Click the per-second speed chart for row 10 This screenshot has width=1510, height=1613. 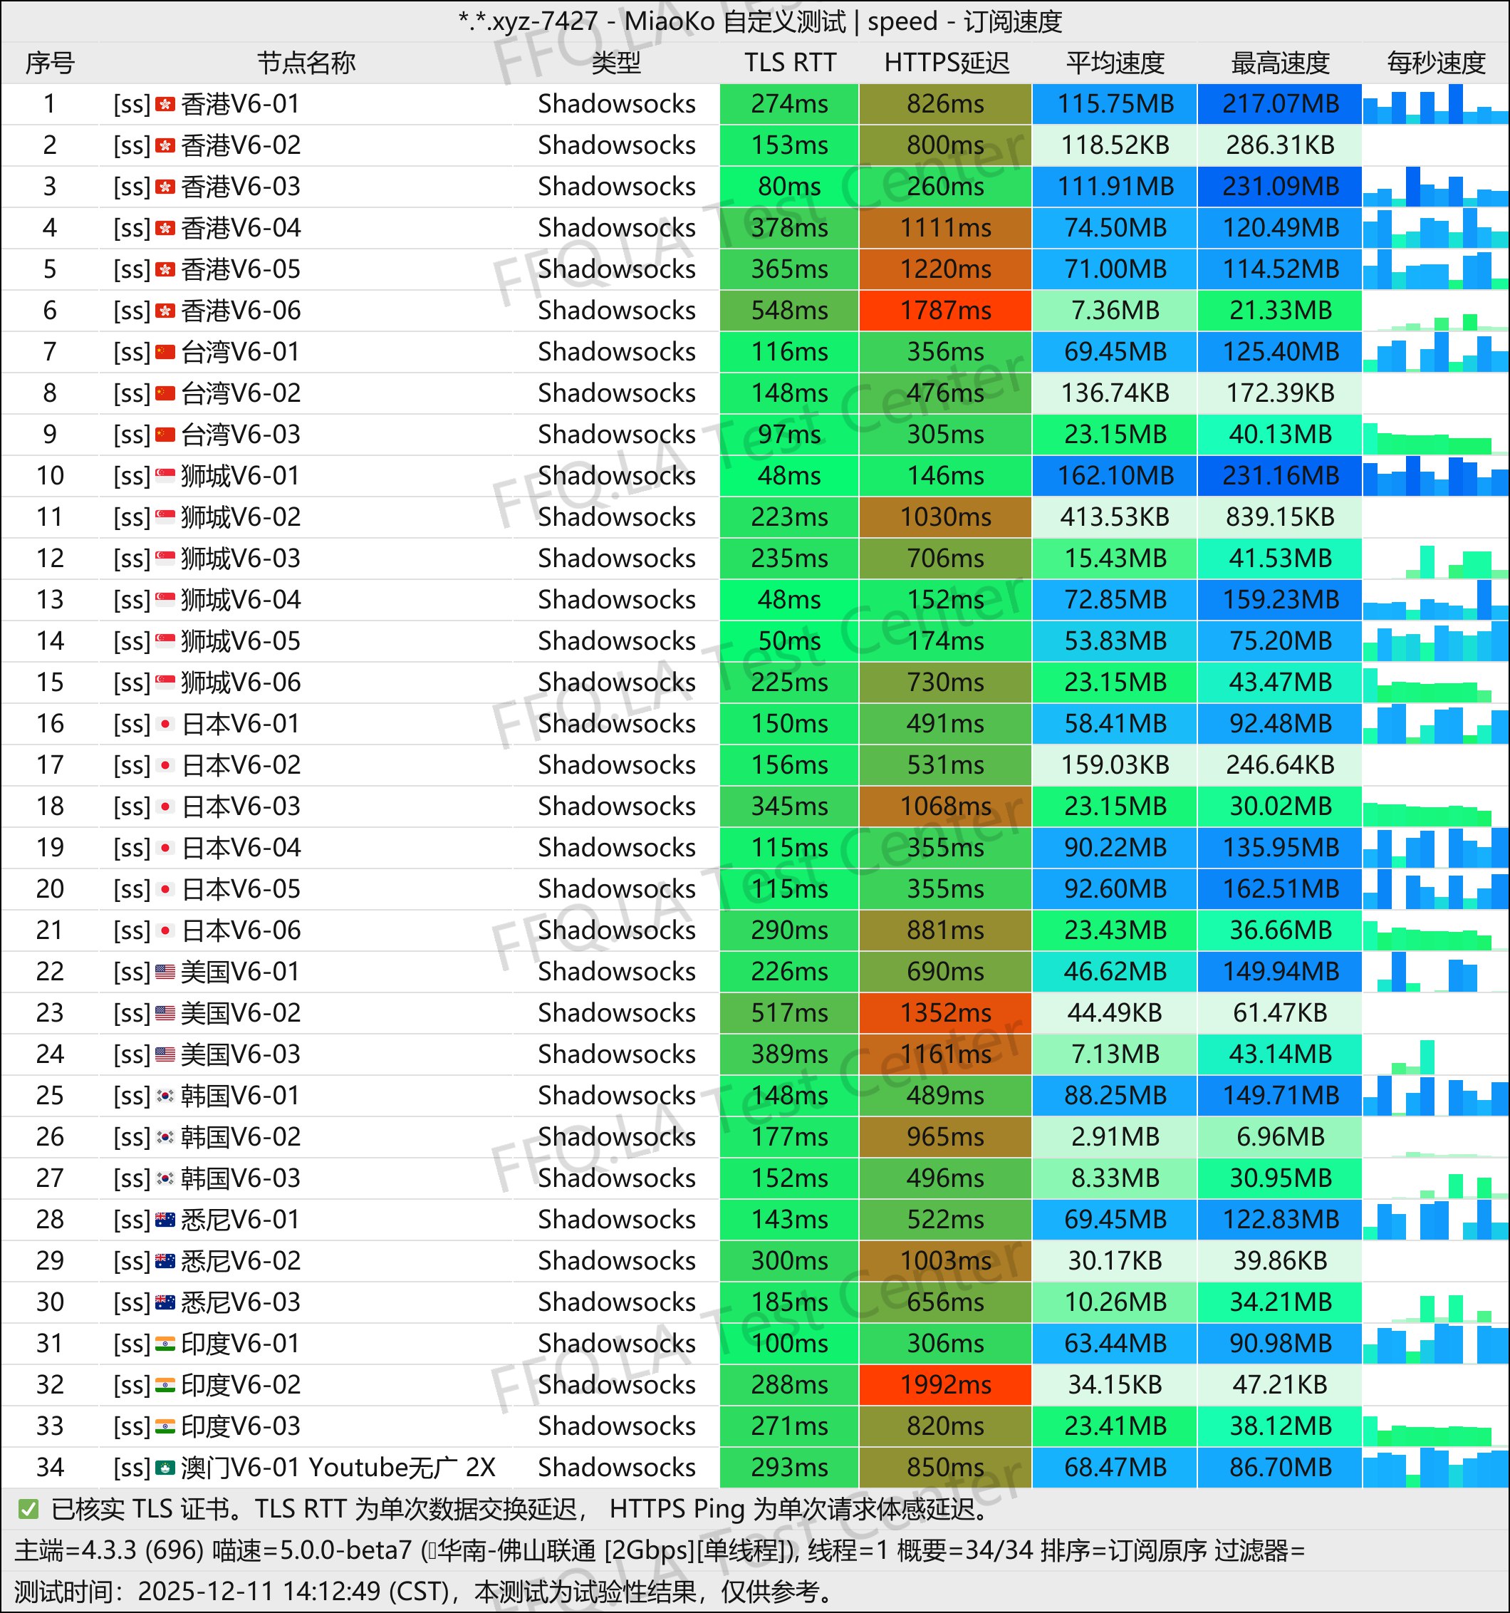pyautogui.click(x=1435, y=475)
